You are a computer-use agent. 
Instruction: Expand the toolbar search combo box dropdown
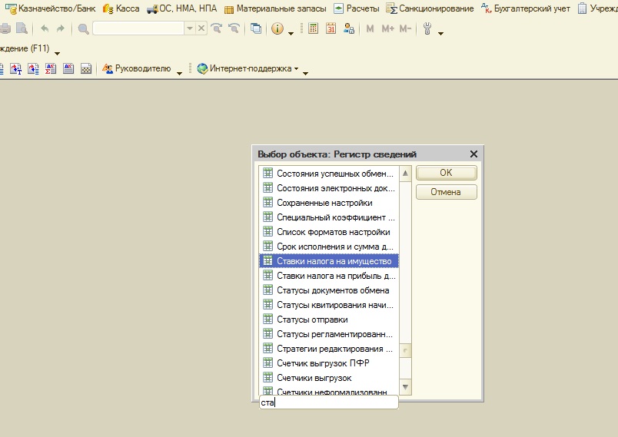pyautogui.click(x=190, y=29)
